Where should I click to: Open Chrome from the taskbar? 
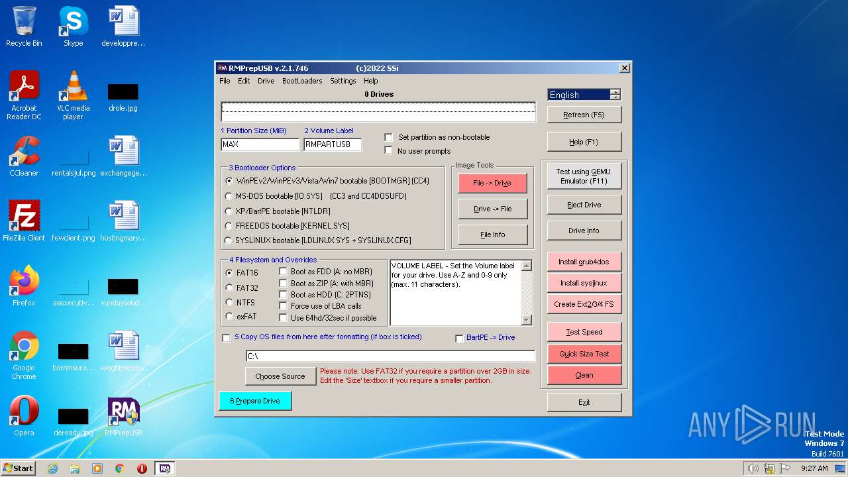tap(120, 468)
